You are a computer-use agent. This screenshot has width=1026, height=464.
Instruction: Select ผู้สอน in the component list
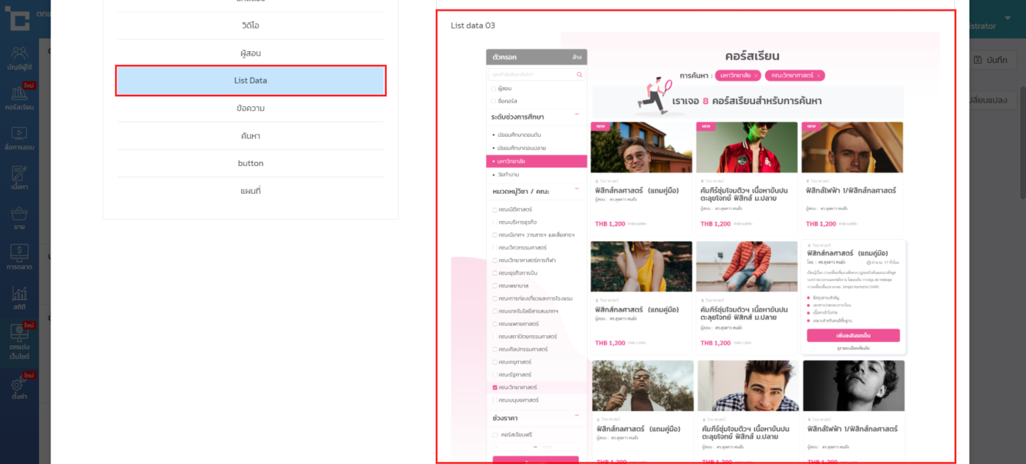click(x=250, y=53)
